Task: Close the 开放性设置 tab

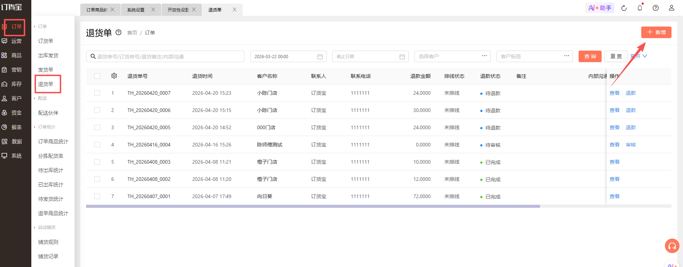Action: pos(194,10)
